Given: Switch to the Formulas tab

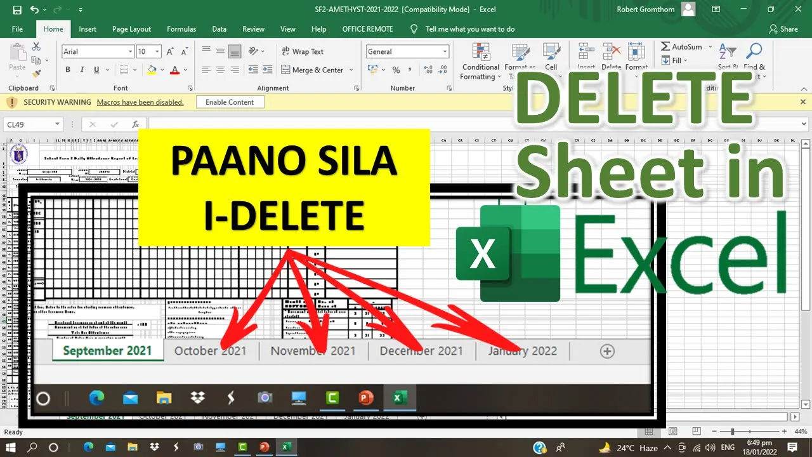Looking at the screenshot, I should pos(181,29).
